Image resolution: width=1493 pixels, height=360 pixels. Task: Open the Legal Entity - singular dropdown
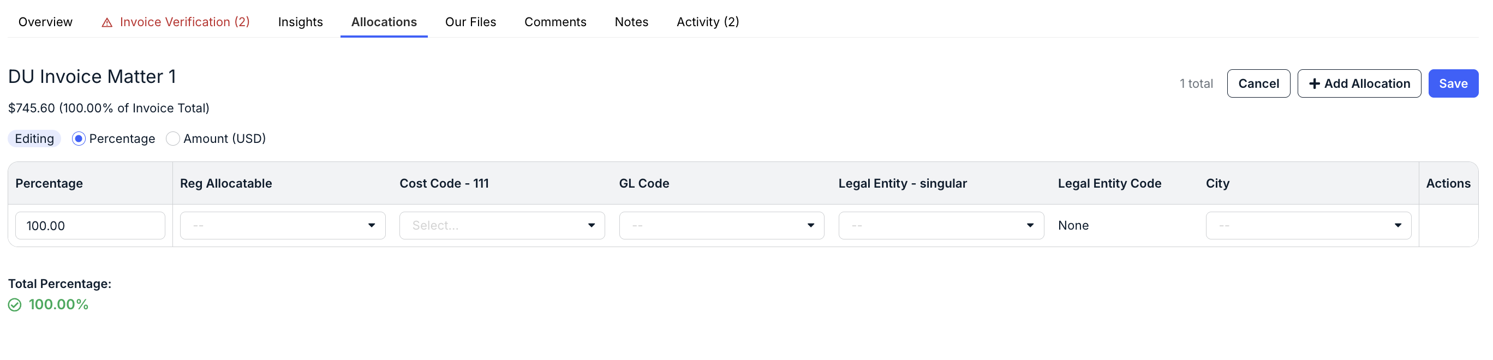[941, 225]
